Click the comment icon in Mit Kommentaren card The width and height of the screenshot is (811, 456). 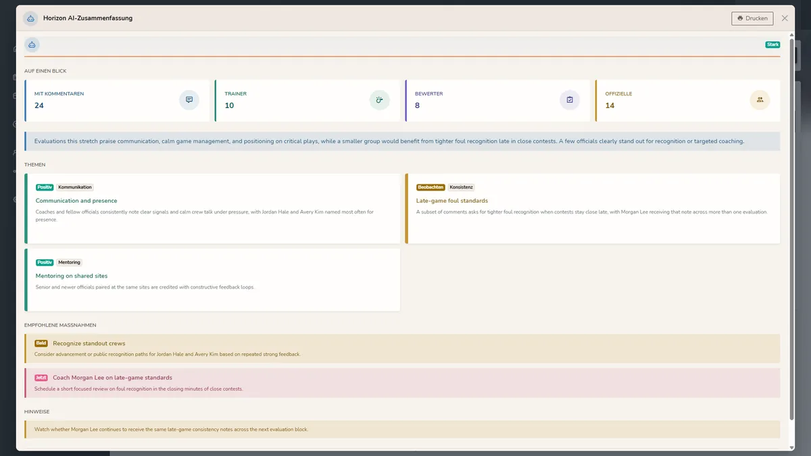click(189, 100)
